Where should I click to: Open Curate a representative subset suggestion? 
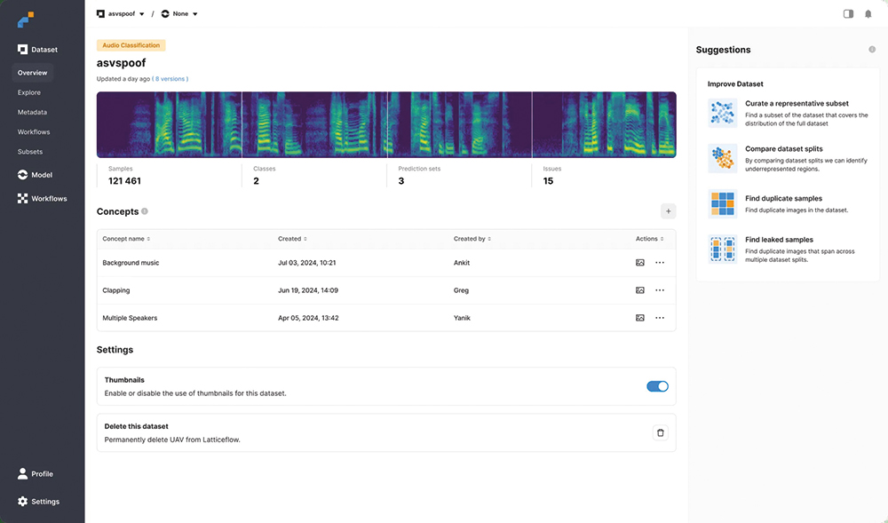pos(788,113)
